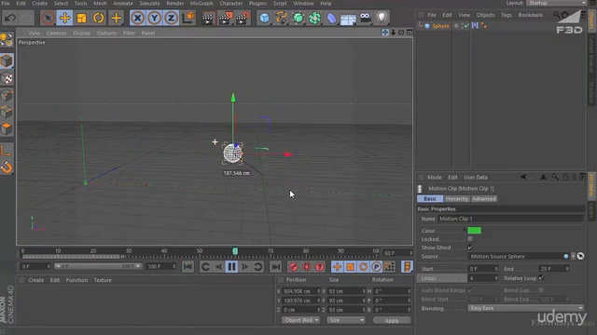The width and height of the screenshot is (597, 335).
Task: Adjust the Start frame stepper
Action: 496,269
